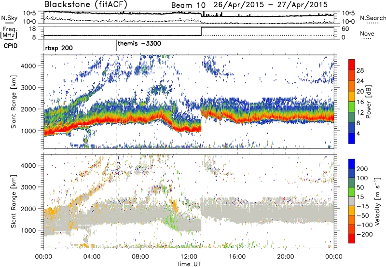
Task: Click the frequency step jump at 13:00
Action: pyautogui.click(x=201, y=31)
